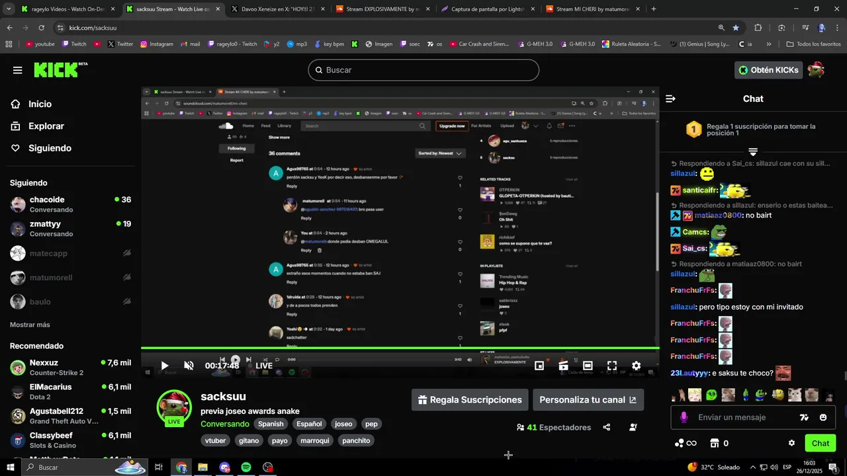The height and width of the screenshot is (476, 847).
Task: Click the person icon beside share
Action: [x=633, y=427]
